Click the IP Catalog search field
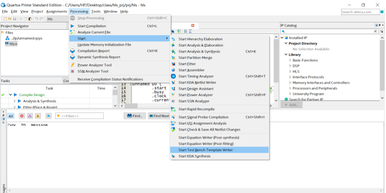 (330, 32)
